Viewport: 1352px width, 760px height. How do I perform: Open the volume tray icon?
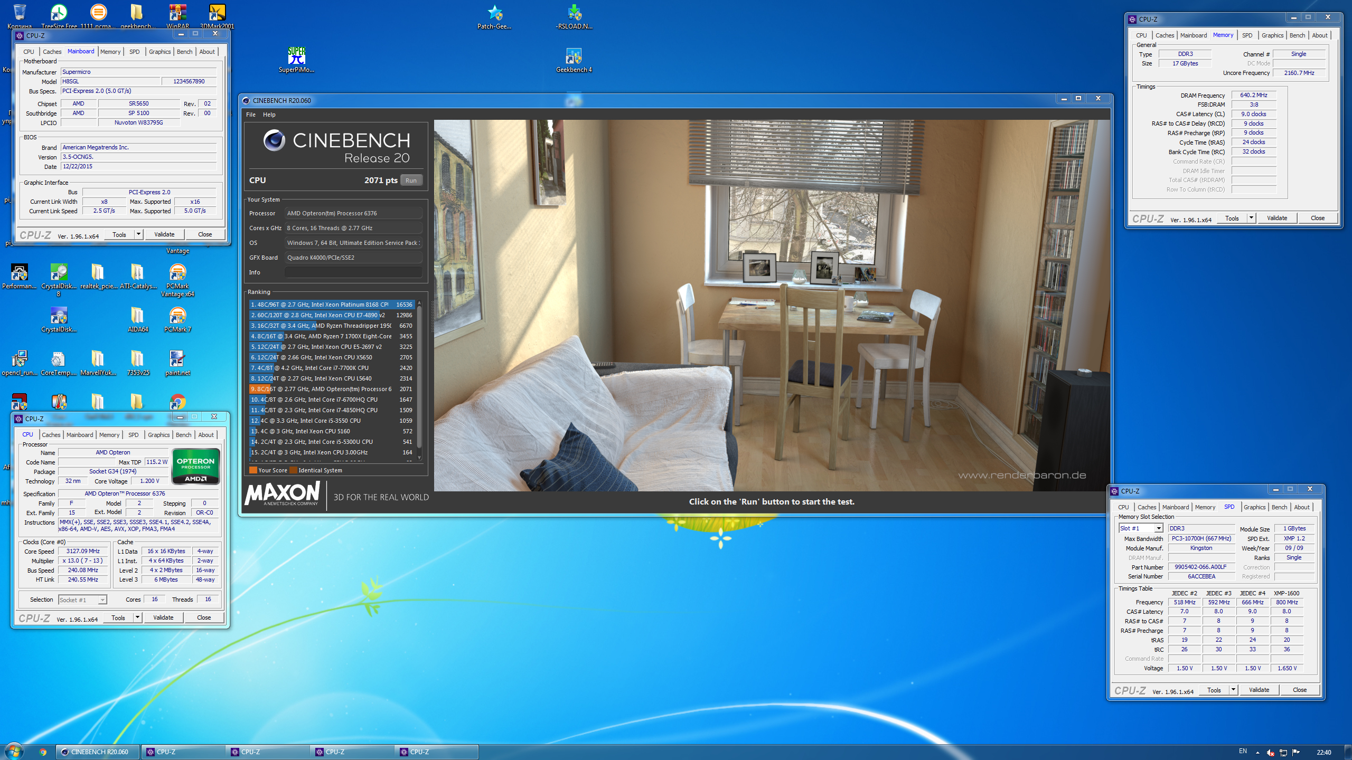(x=1270, y=752)
